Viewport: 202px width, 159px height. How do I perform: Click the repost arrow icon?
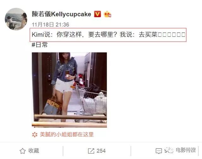[x=91, y=151]
